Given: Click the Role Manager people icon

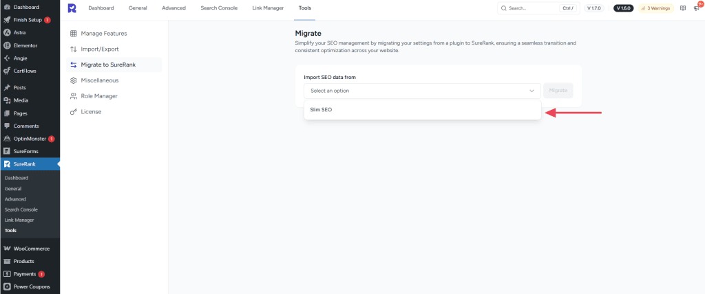Looking at the screenshot, I should click(x=74, y=96).
